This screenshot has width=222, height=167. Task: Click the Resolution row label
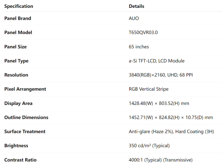[16, 75]
